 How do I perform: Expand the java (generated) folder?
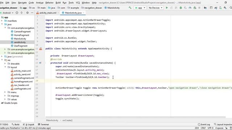click(2, 57)
